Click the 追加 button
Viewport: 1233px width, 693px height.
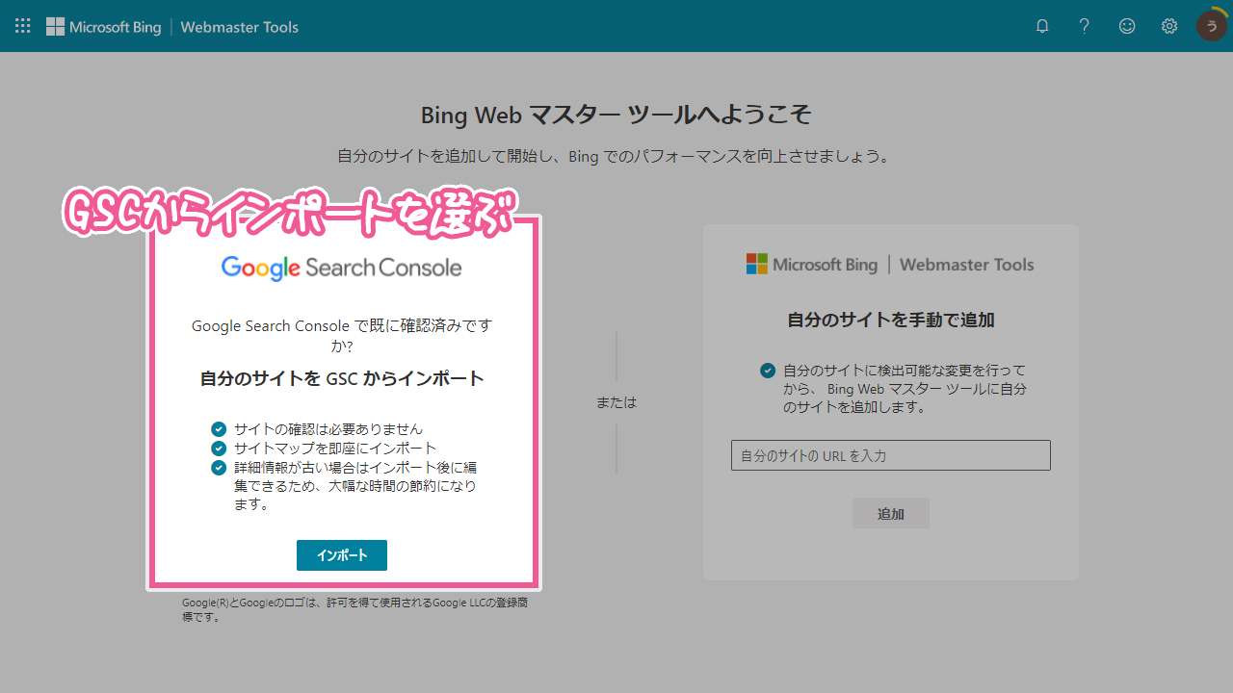point(891,513)
